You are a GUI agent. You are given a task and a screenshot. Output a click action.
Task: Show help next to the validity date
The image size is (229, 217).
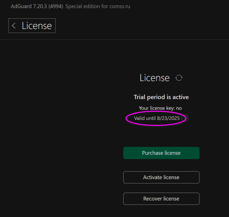pos(185,118)
